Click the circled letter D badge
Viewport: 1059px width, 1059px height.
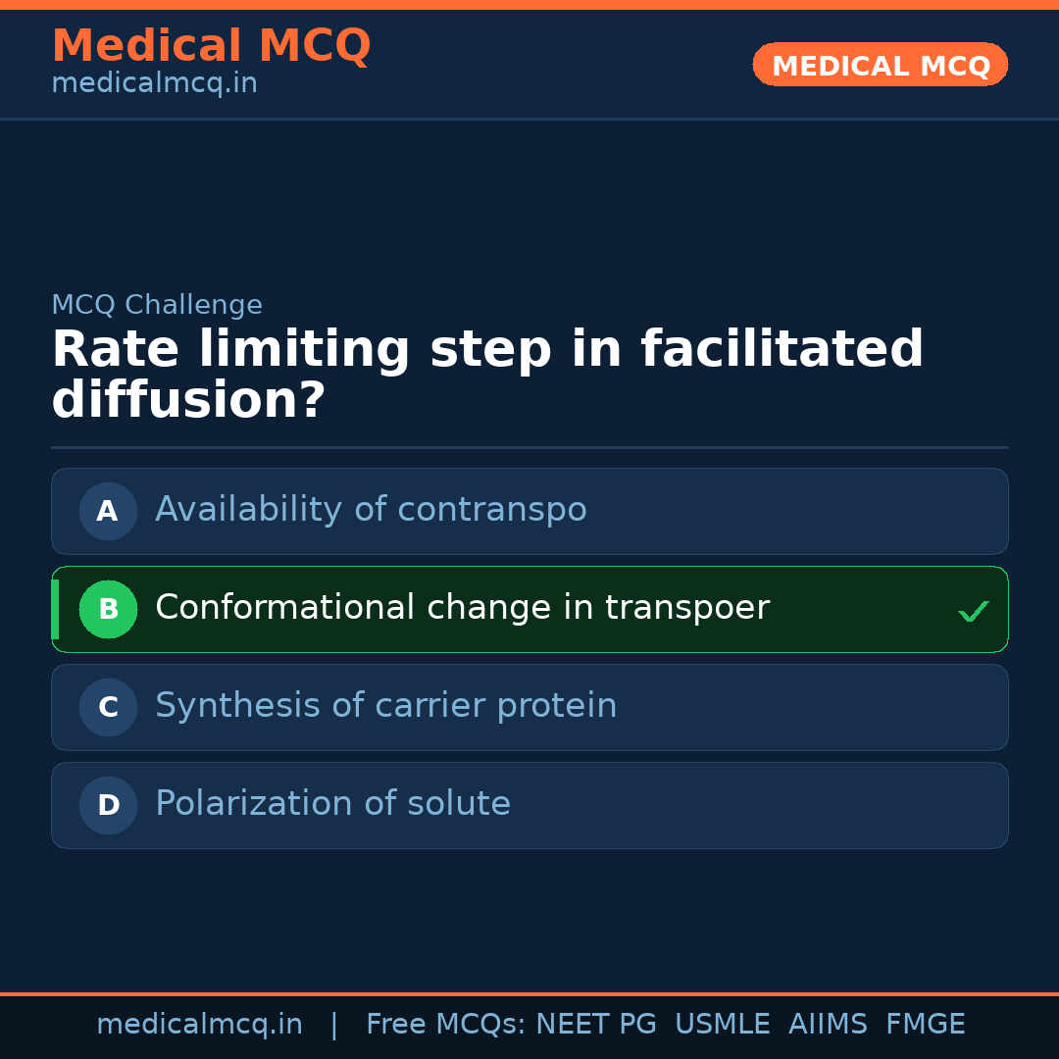click(x=108, y=805)
